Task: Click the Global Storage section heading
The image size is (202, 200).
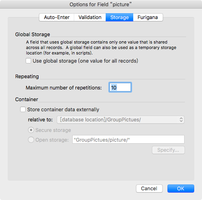Action: point(33,34)
